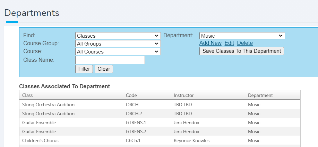Viewport: 318px width, 147px height.
Task: Select the GTRENS.1 Guitar Ensemble row
Action: click(160, 122)
